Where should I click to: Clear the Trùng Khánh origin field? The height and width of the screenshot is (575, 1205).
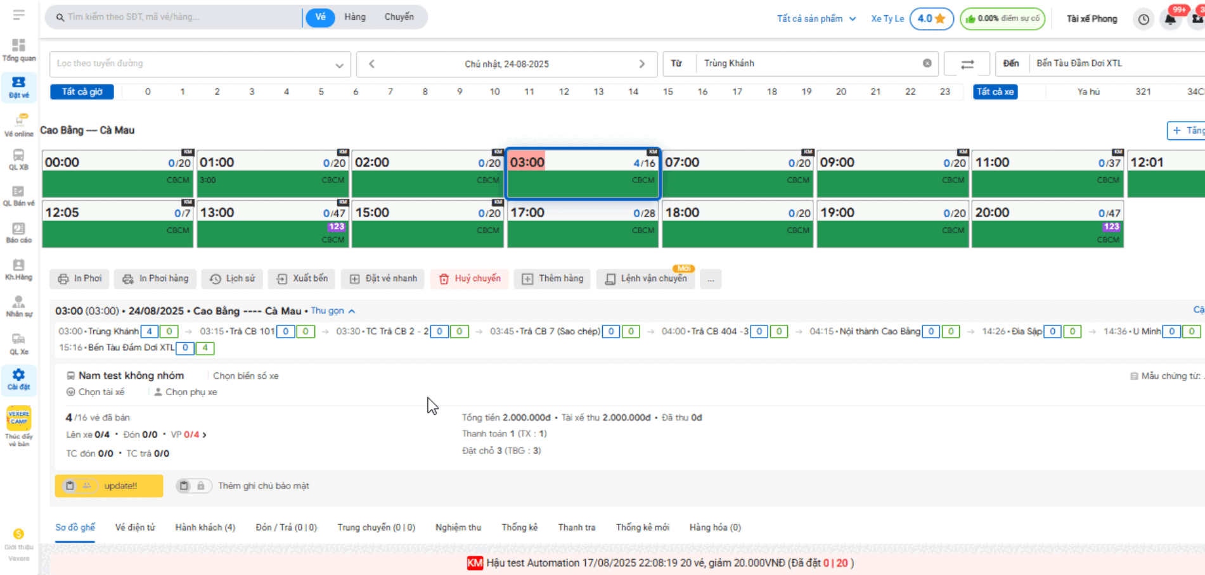click(927, 63)
